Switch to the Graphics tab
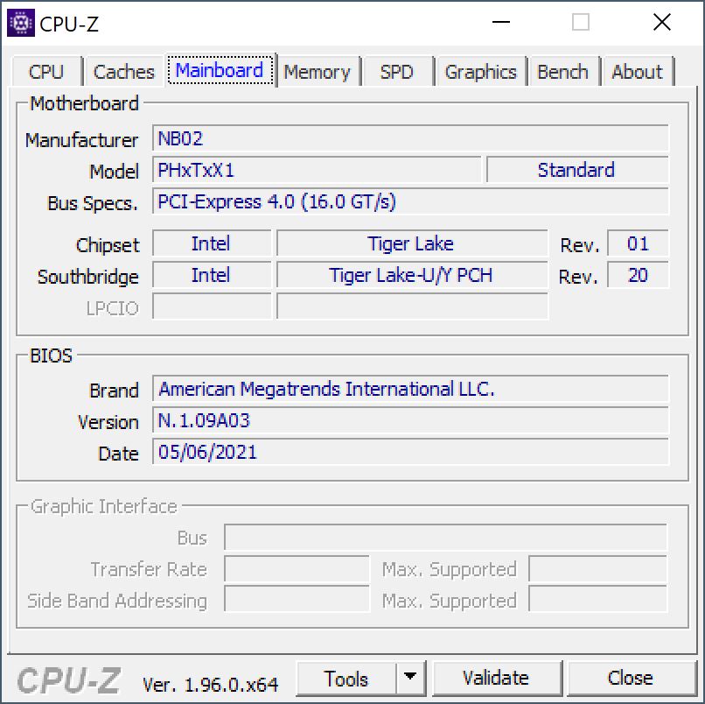The image size is (705, 704). (480, 72)
